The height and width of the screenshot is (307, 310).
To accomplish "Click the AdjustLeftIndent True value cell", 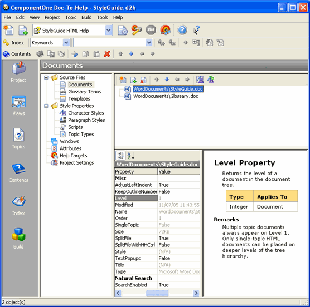I will pyautogui.click(x=179, y=185).
